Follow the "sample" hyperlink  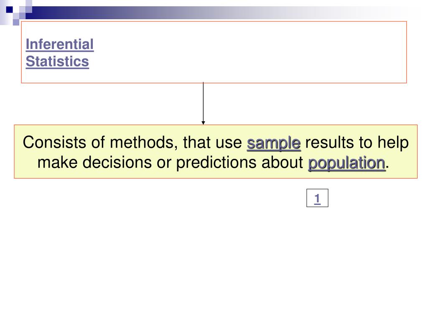pos(274,144)
